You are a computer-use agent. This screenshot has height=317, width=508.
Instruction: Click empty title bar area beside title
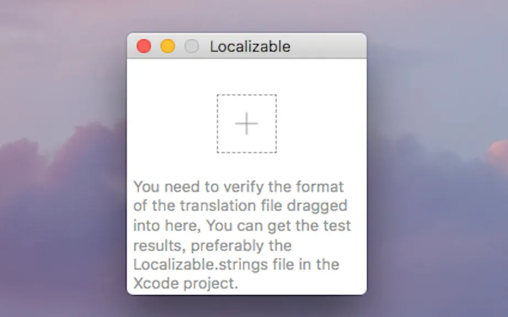point(327,46)
